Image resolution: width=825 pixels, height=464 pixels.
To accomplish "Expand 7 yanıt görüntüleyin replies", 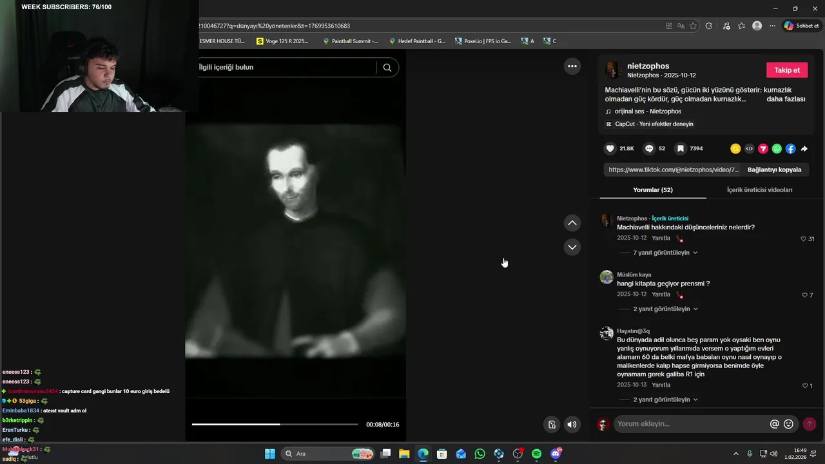I will point(665,253).
